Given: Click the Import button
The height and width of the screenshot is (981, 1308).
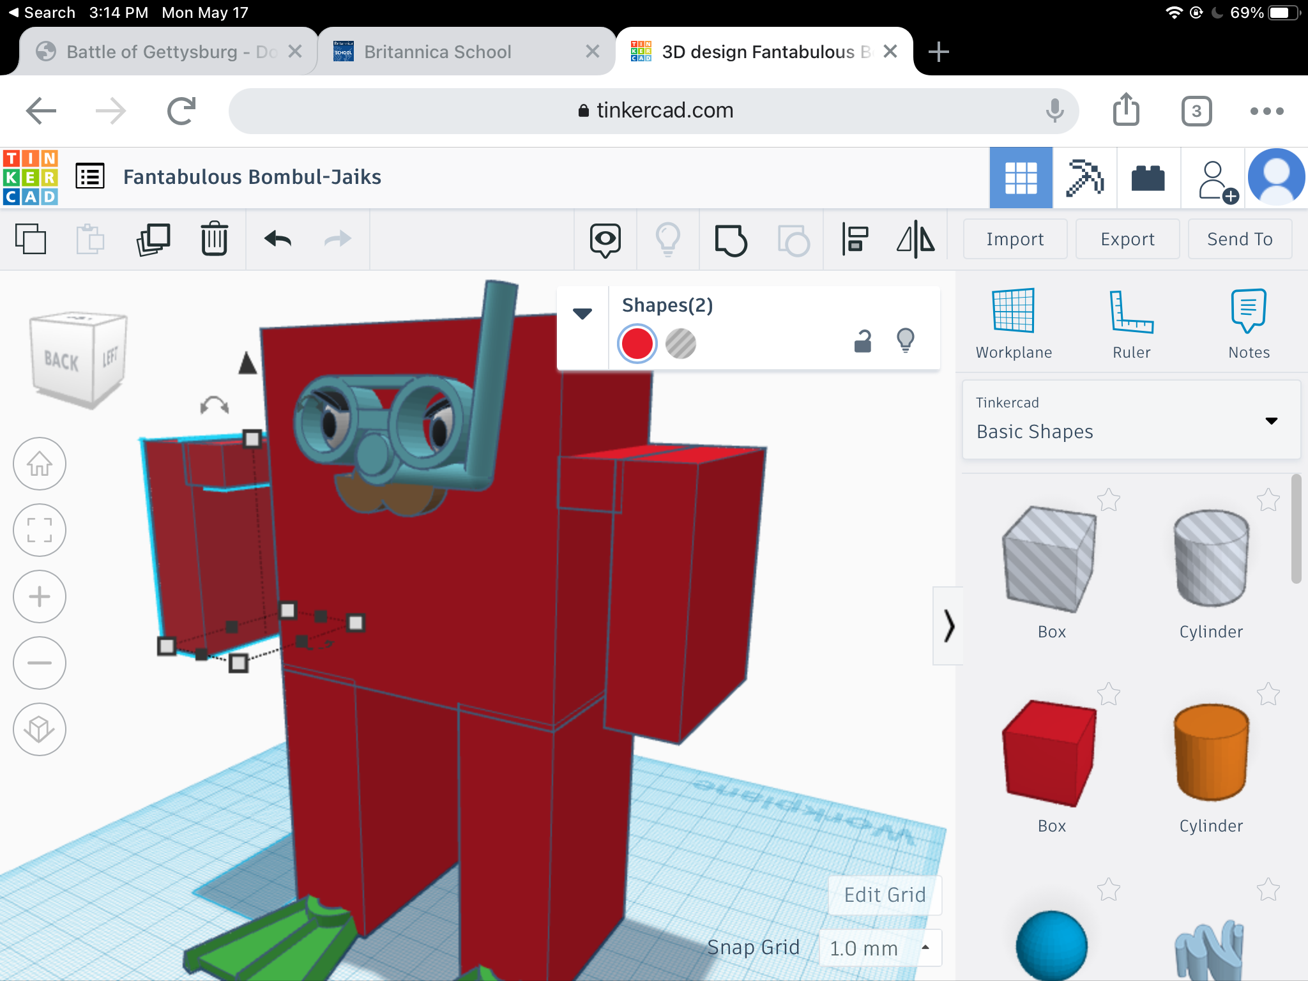Looking at the screenshot, I should click(x=1015, y=239).
